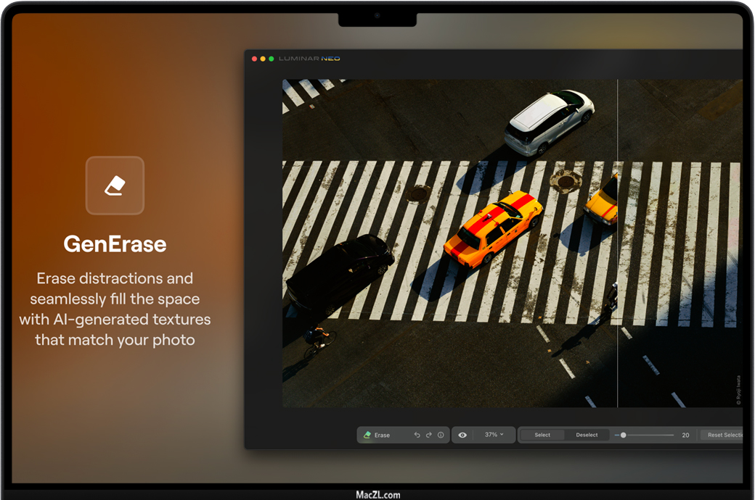Viewport: 755px width, 500px height.
Task: Click the white minivan in the photo
Action: (549, 121)
